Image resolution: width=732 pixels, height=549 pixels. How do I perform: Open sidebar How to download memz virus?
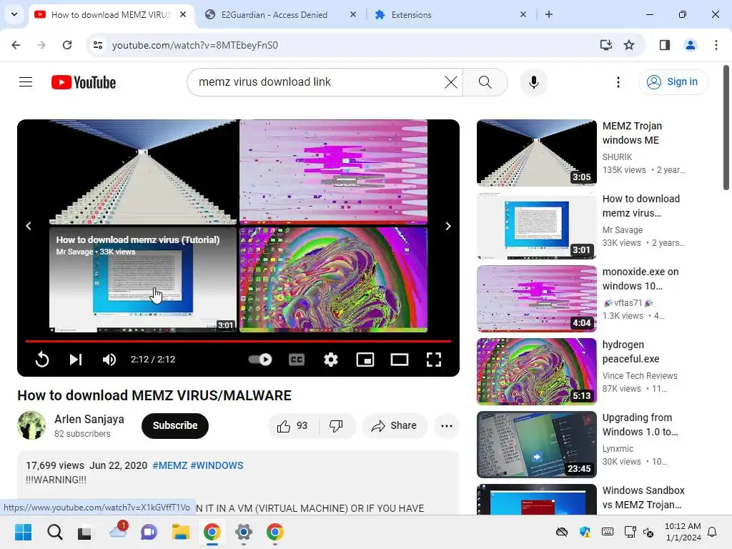point(640,206)
